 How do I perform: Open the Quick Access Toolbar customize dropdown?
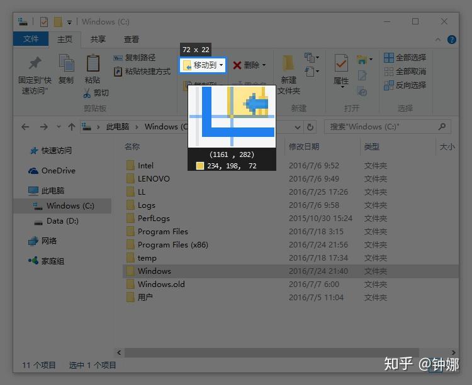(69, 23)
